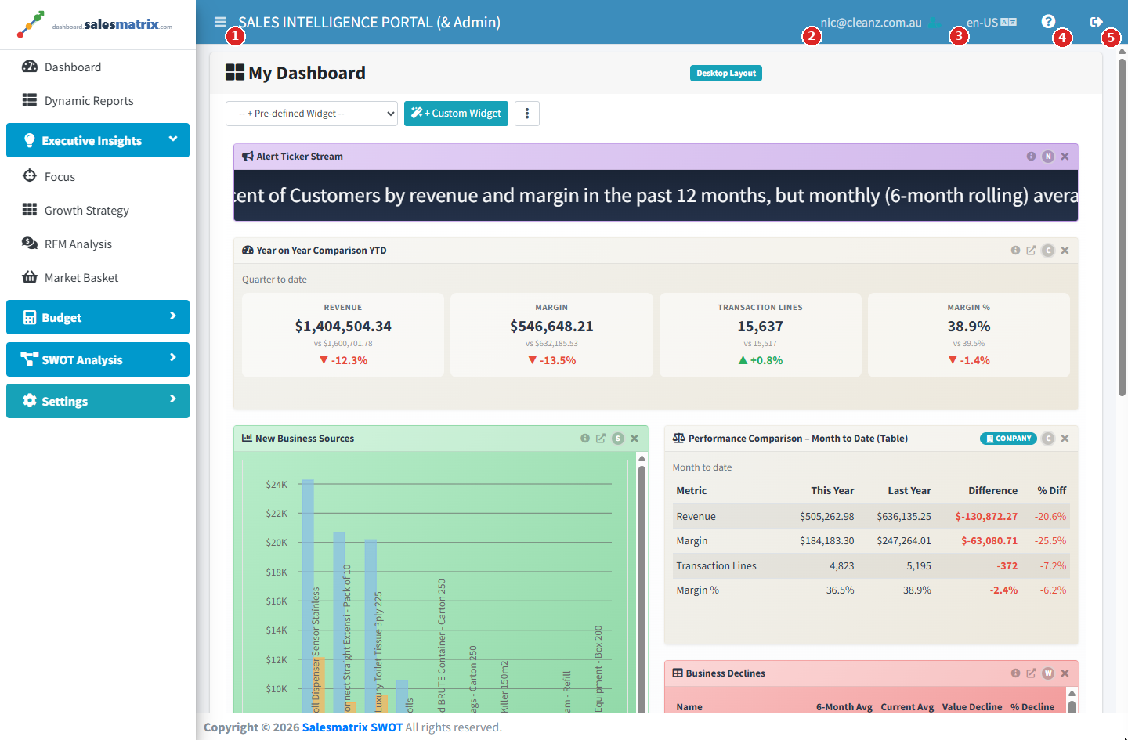Click the Desktop Layout badge
Viewport: 1128px width, 740px height.
tap(726, 73)
